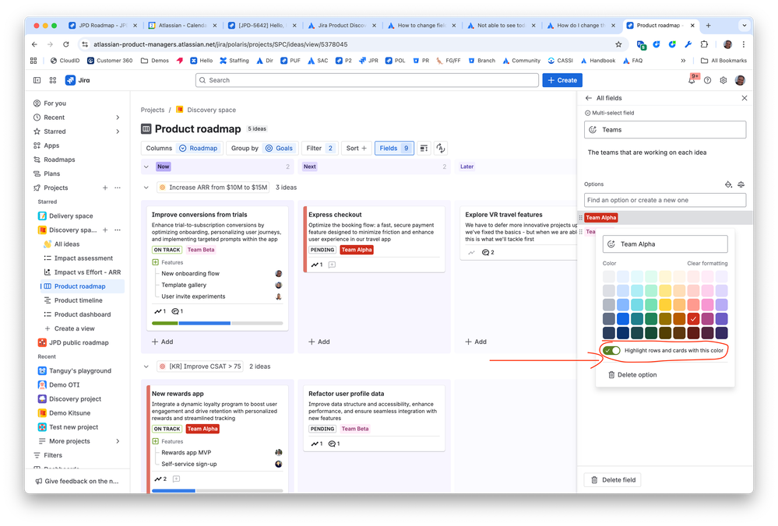
Task: Expand the Starred sidebar menu
Action: click(118, 131)
